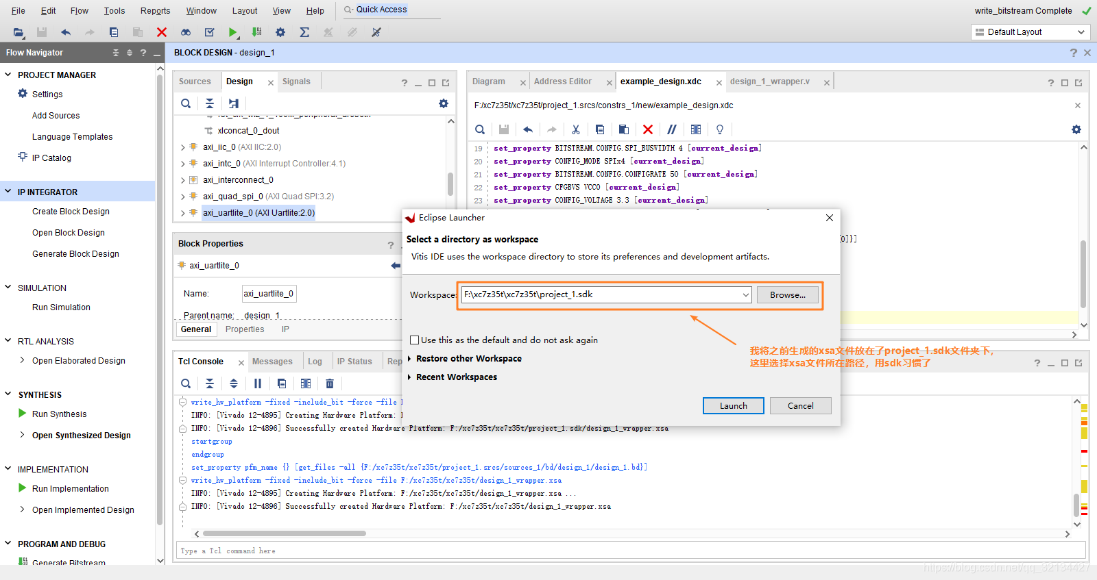Image resolution: width=1097 pixels, height=580 pixels.
Task: Click the Tcl command input field
Action: pos(631,551)
